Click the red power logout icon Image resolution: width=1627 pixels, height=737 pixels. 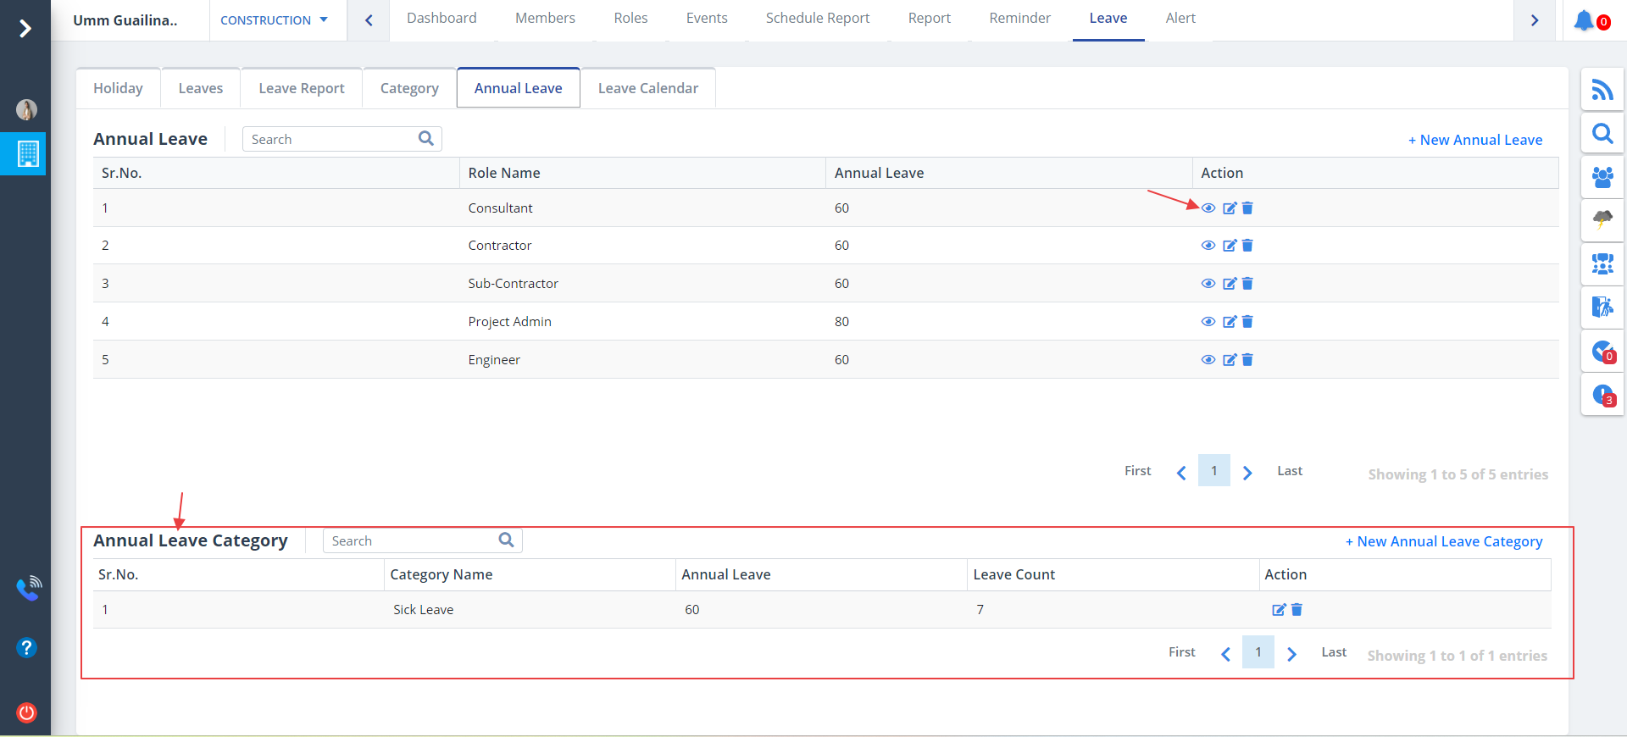(x=26, y=712)
